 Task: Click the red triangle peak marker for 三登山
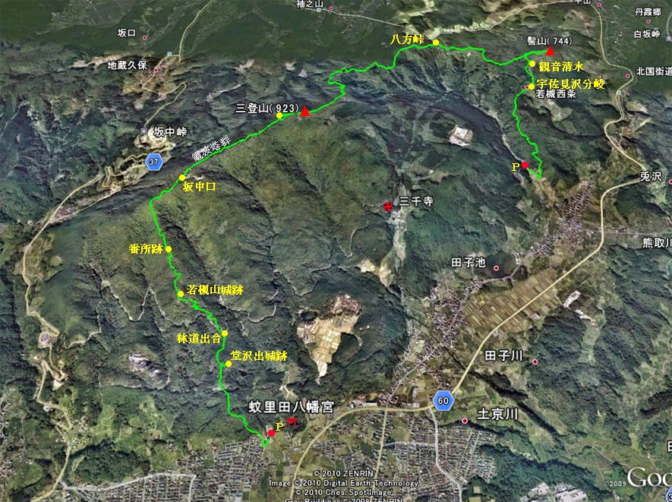[305, 112]
